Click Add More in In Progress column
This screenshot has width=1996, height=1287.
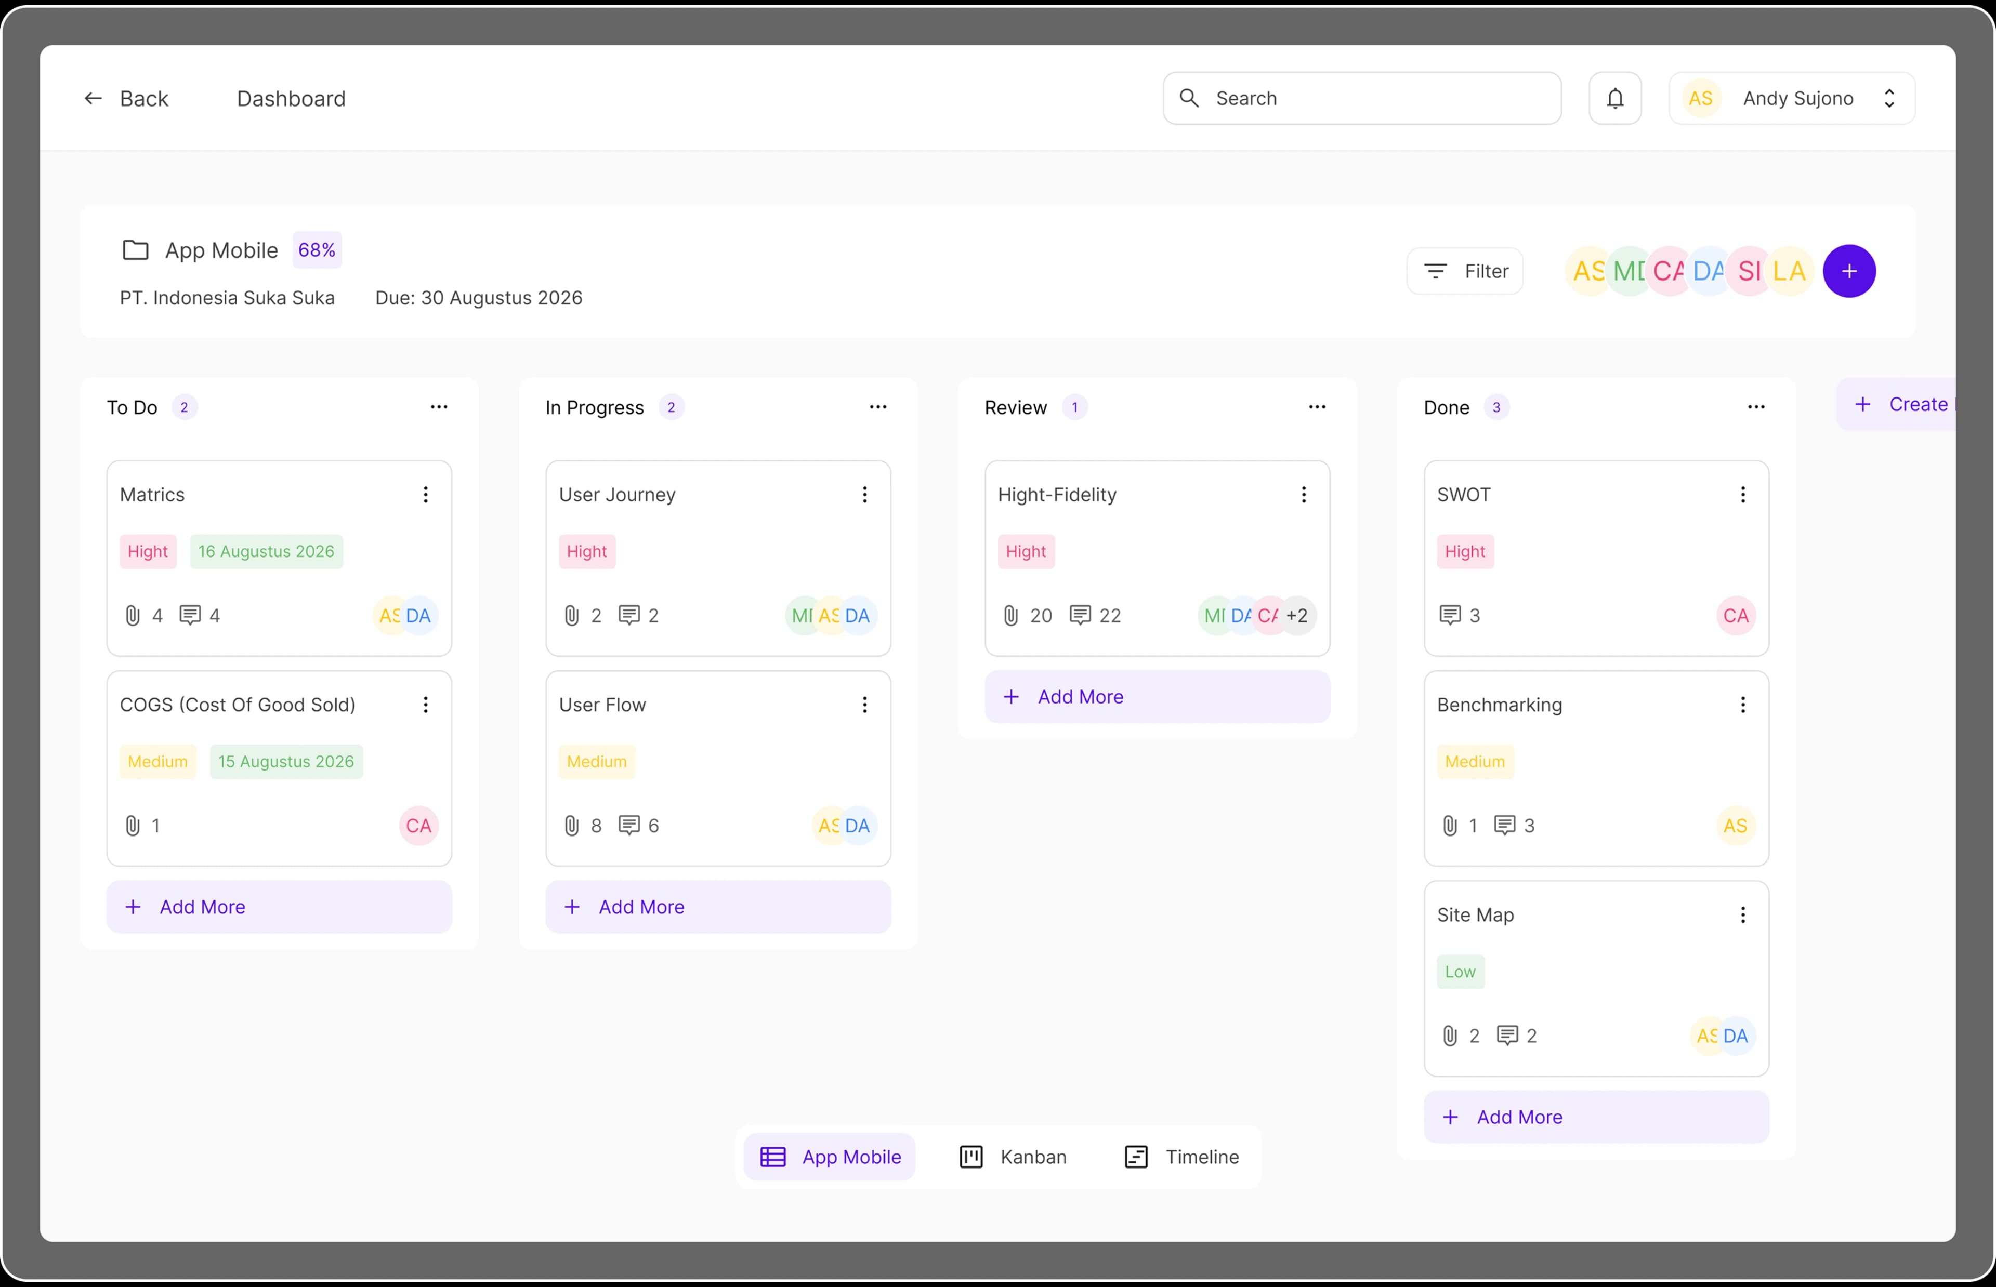click(718, 907)
